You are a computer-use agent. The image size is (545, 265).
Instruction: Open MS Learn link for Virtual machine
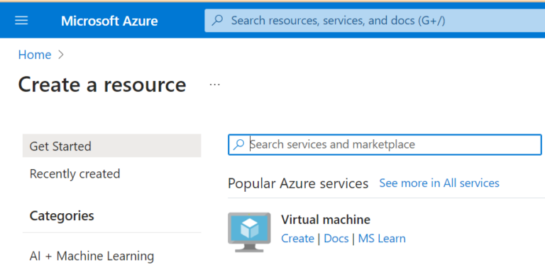click(x=382, y=239)
